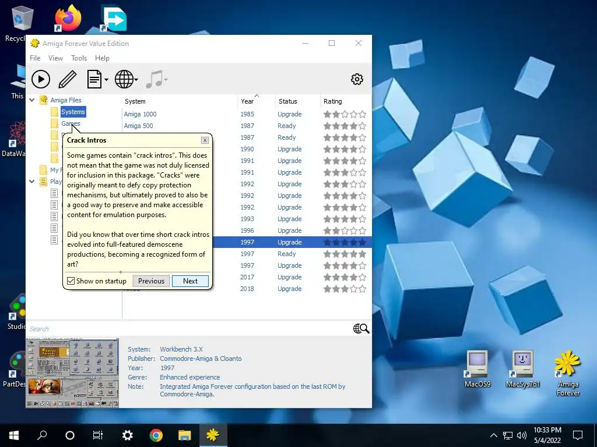Sort list by Year column header
This screenshot has height=447, width=597.
coord(247,101)
